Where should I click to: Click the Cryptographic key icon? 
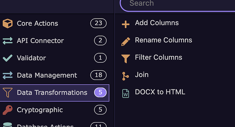click(x=7, y=110)
